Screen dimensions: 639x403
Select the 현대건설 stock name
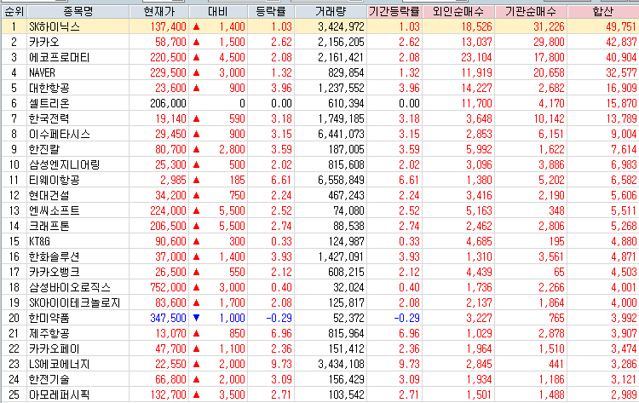[x=49, y=196]
